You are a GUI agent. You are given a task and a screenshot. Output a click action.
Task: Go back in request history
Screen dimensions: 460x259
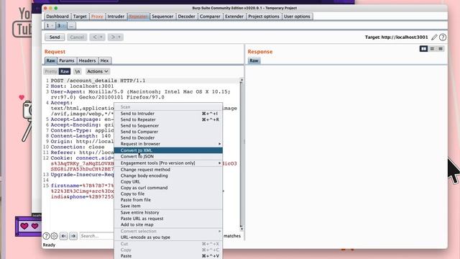95,37
